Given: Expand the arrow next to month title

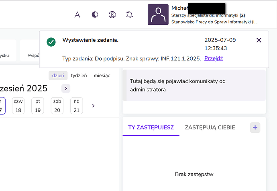Looking at the screenshot, I should click(66, 88).
